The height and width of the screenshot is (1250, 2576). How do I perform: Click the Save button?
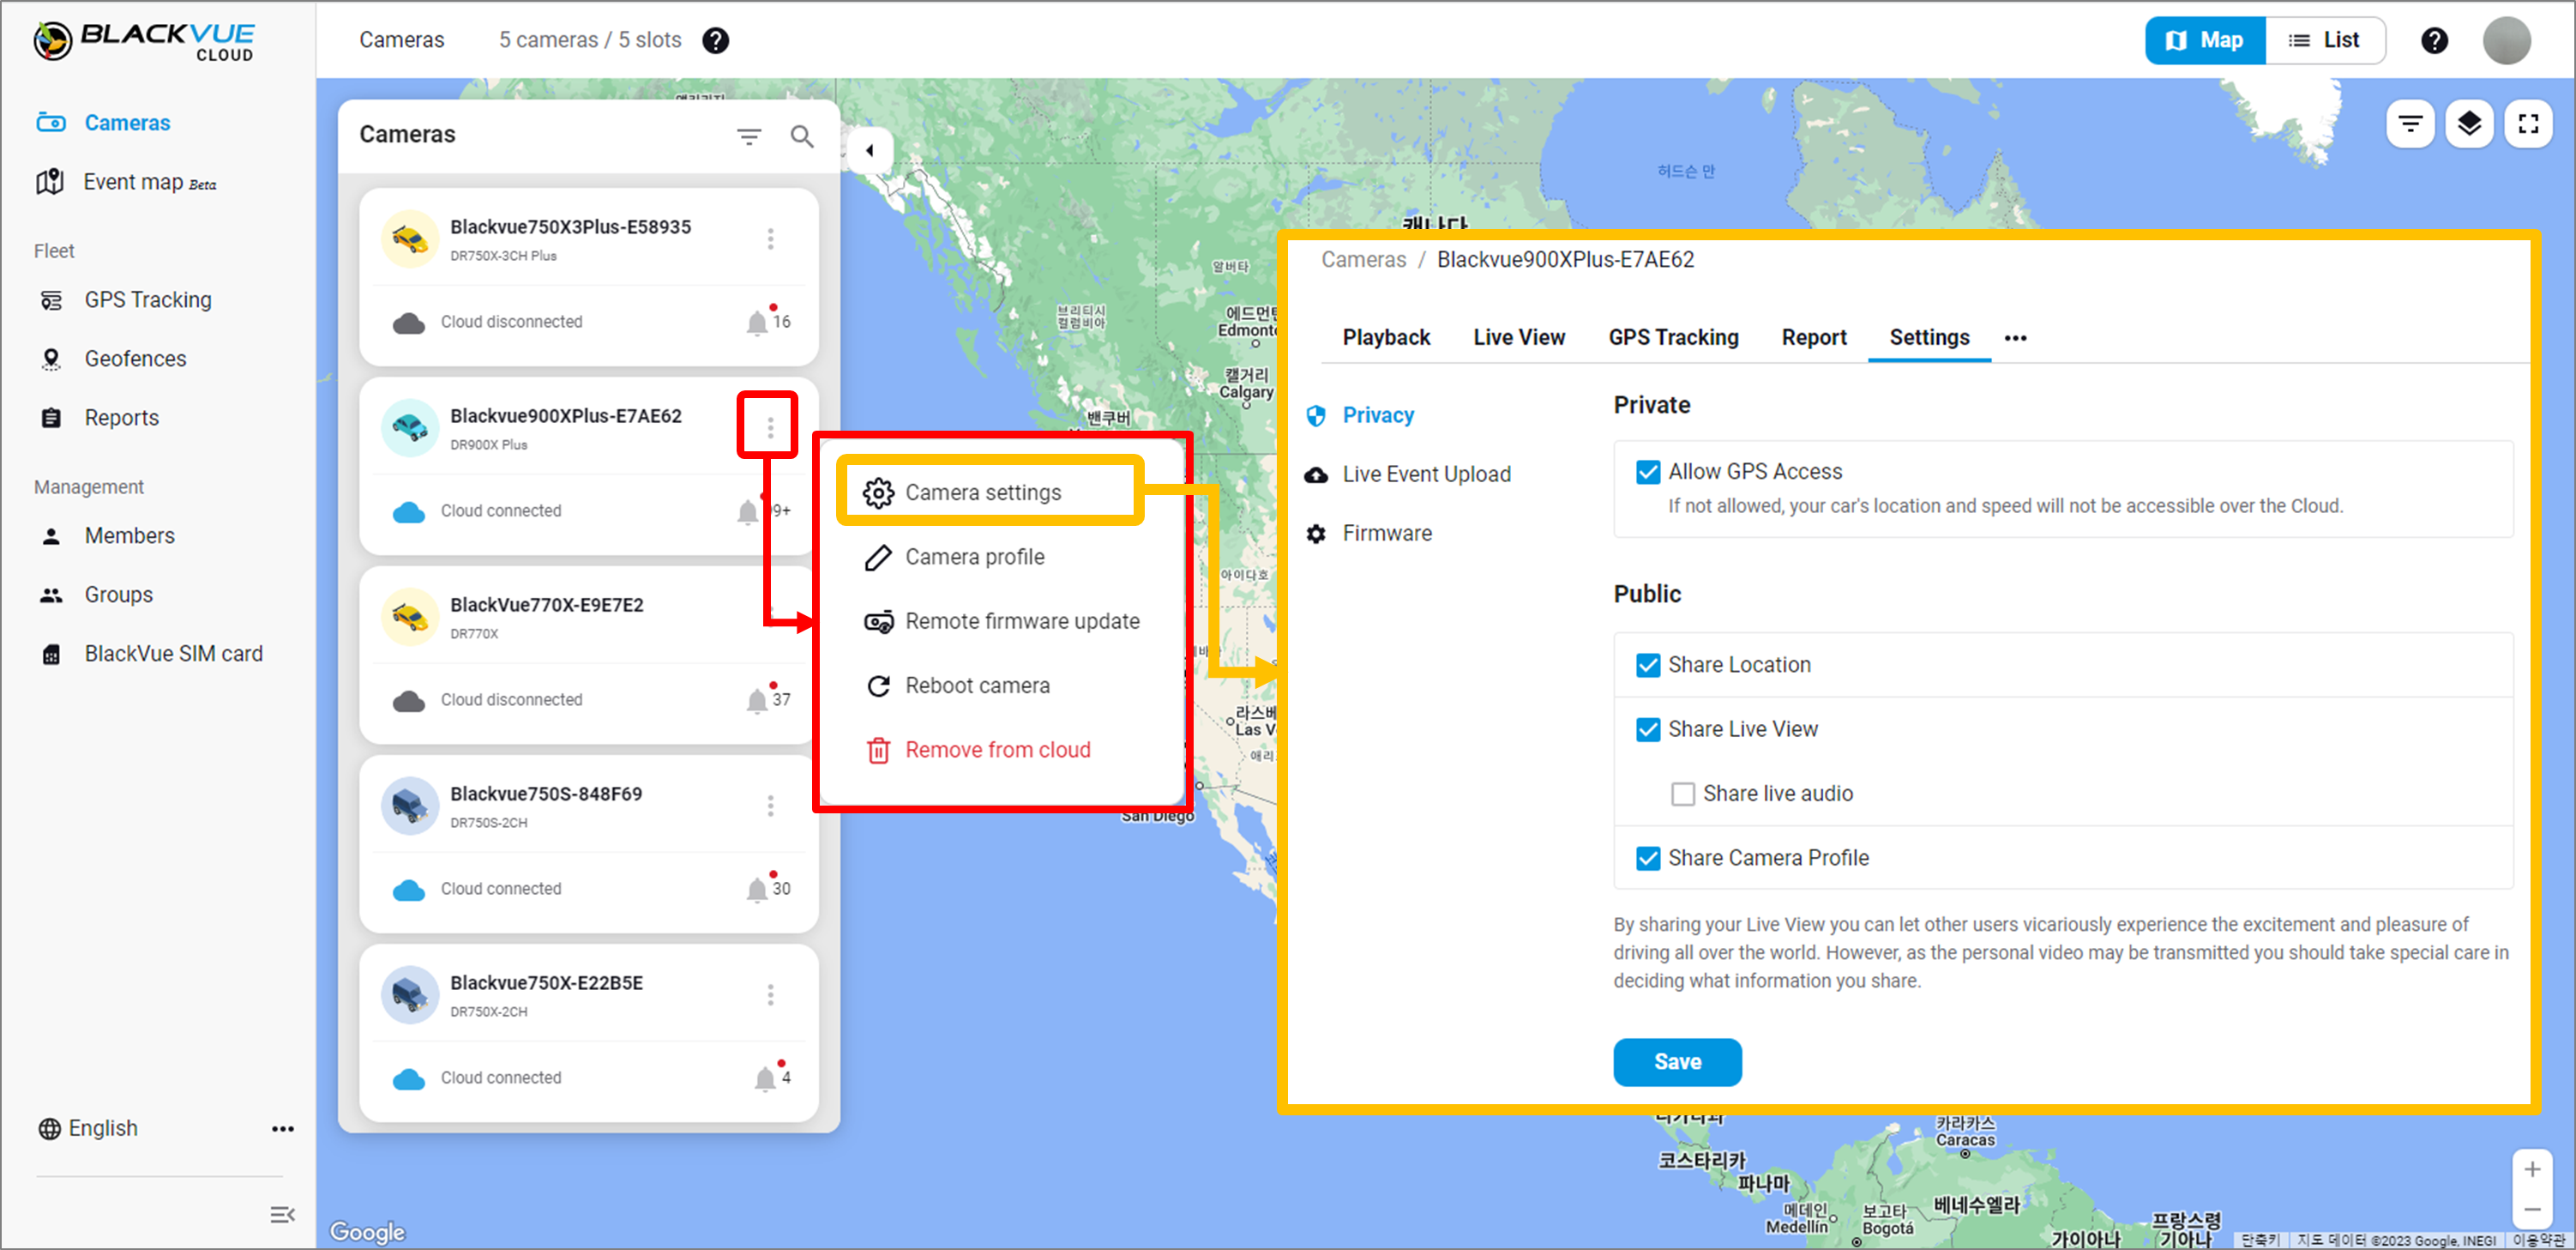(x=1677, y=1062)
